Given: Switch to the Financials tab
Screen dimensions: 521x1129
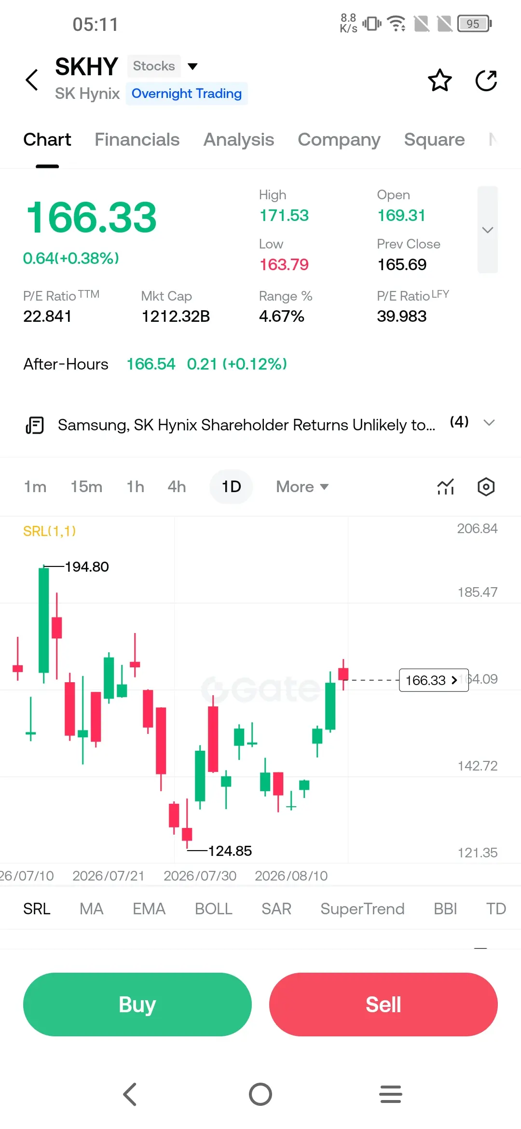Looking at the screenshot, I should pyautogui.click(x=137, y=139).
